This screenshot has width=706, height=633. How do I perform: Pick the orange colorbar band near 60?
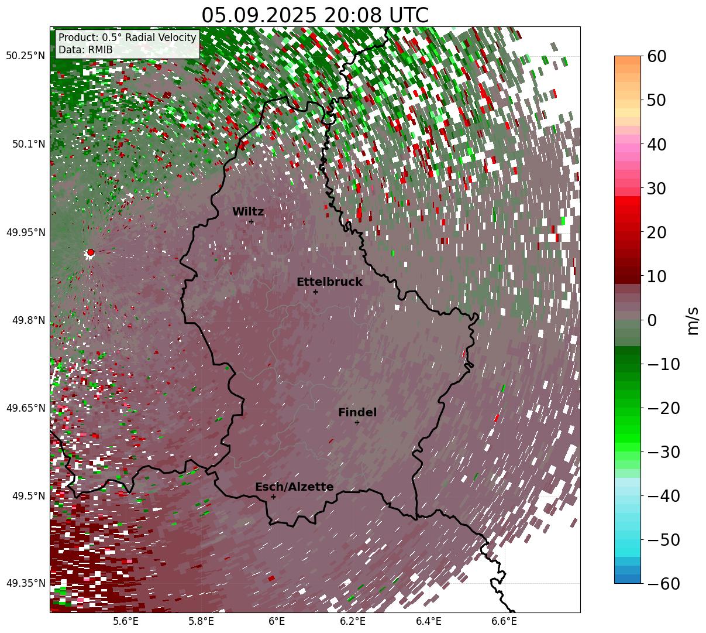pyautogui.click(x=628, y=60)
